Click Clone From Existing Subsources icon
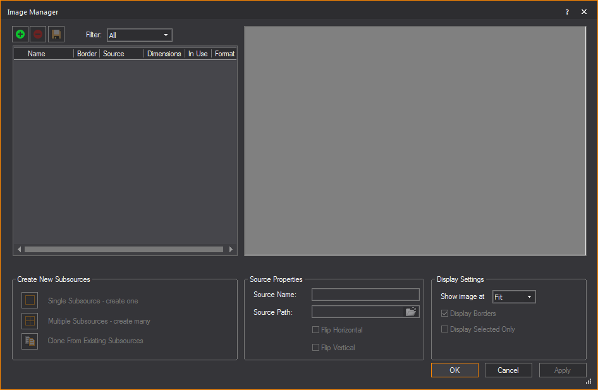This screenshot has height=390, width=598. (30, 341)
